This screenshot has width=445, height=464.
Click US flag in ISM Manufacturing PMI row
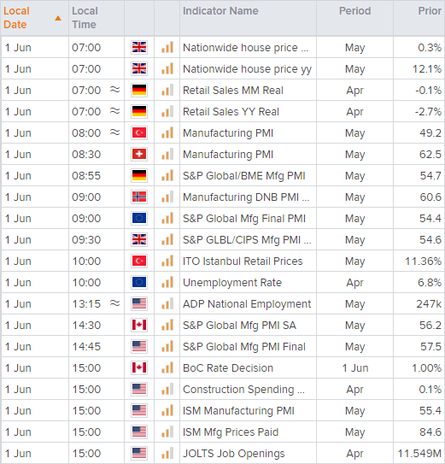(139, 410)
